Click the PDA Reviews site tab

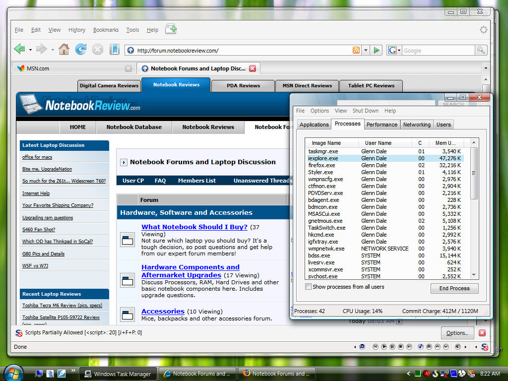coord(243,86)
